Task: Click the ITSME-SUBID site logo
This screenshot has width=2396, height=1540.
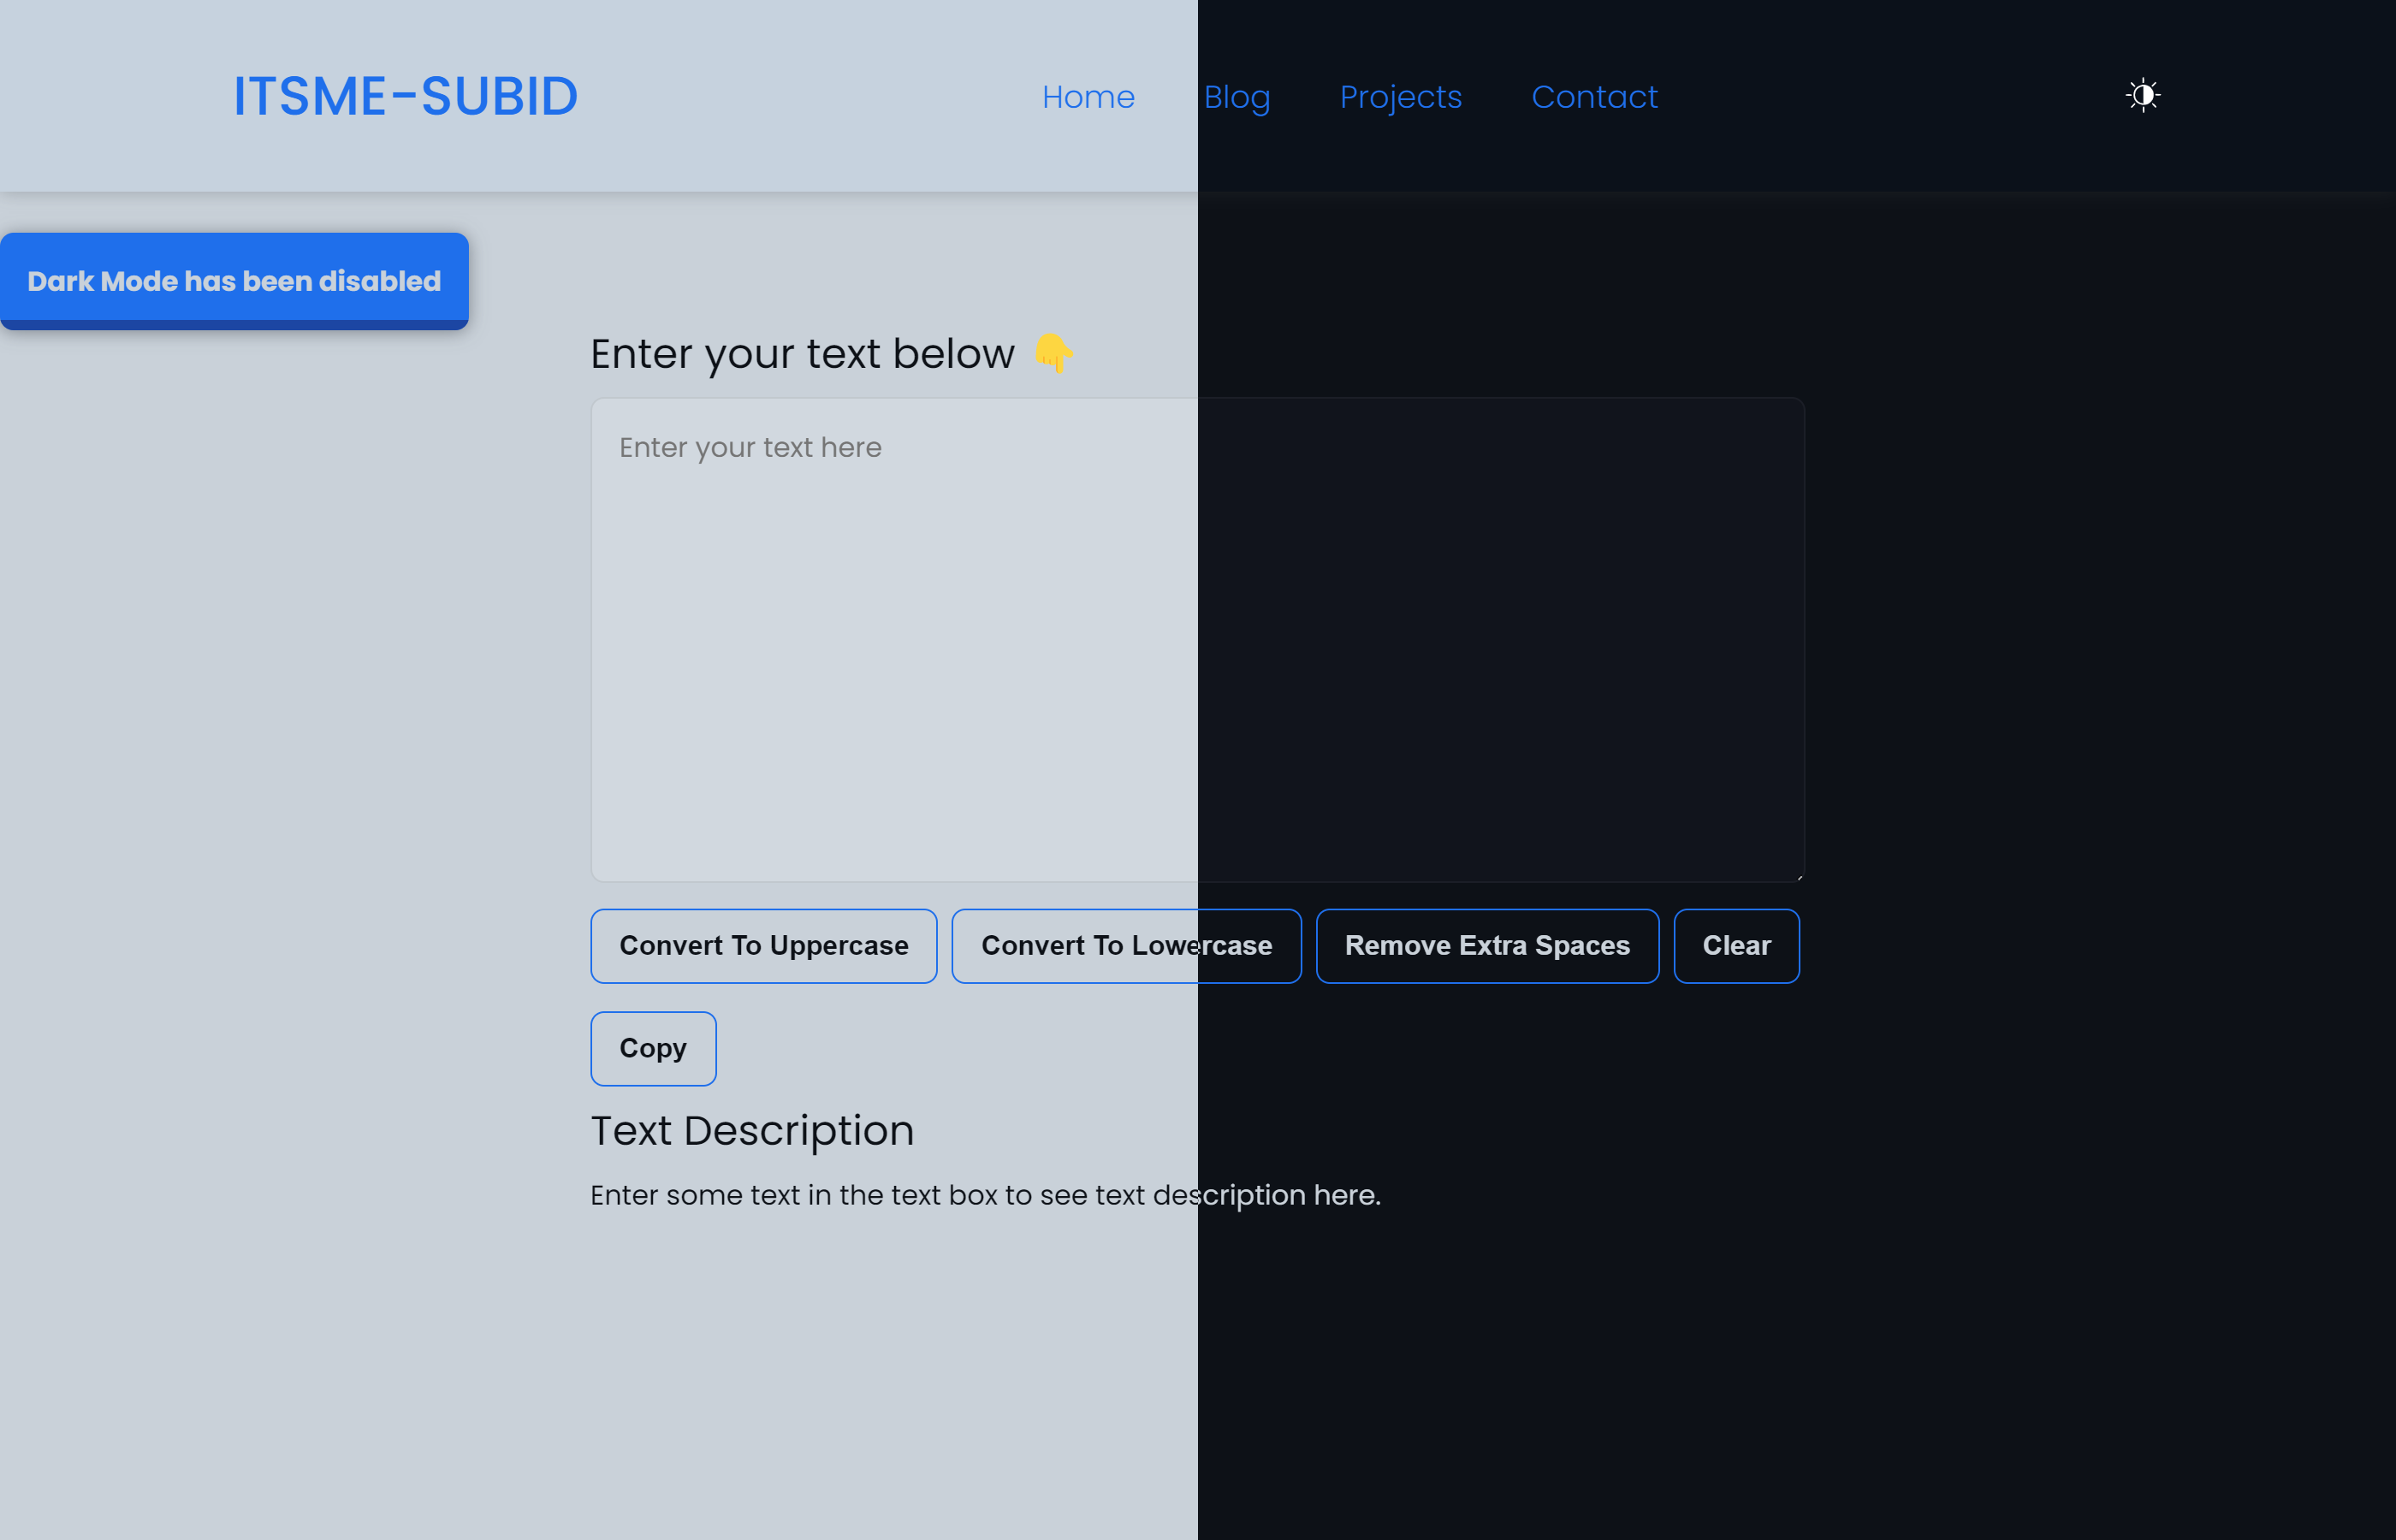Action: 405,96
